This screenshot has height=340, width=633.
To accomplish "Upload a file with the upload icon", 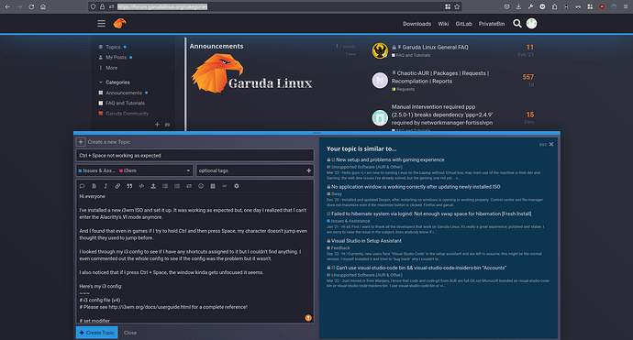I will coord(153,186).
